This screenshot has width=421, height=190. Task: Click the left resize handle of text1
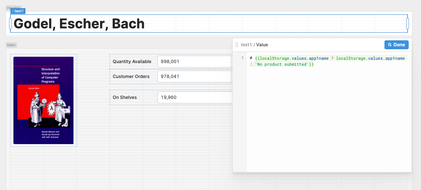coord(10,24)
